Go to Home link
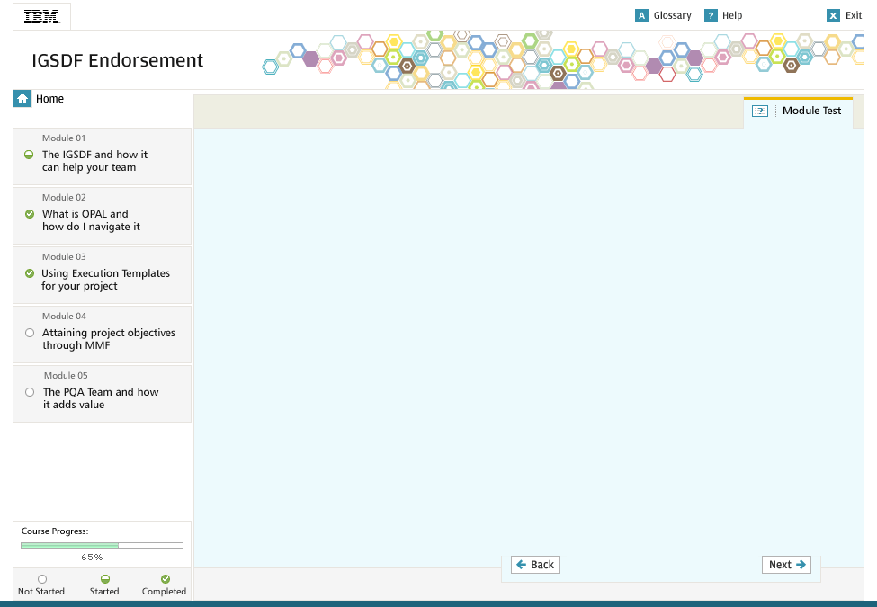This screenshot has height=607, width=877. click(x=49, y=99)
